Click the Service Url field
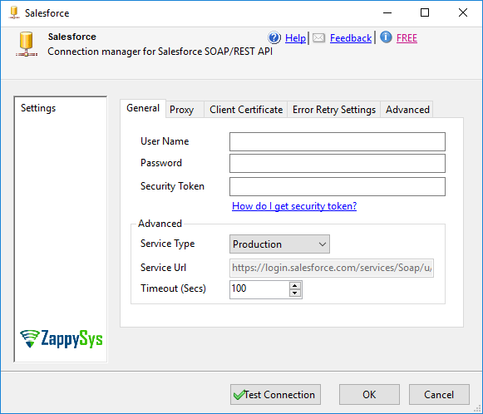The width and height of the screenshot is (483, 414). pos(332,268)
